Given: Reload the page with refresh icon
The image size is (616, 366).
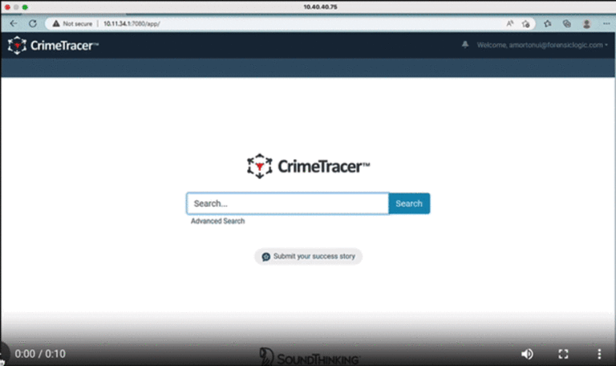Looking at the screenshot, I should click(33, 23).
